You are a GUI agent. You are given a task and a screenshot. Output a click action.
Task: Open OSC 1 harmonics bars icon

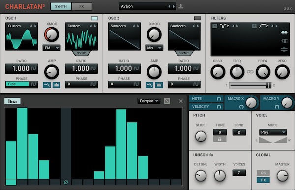click(57, 85)
